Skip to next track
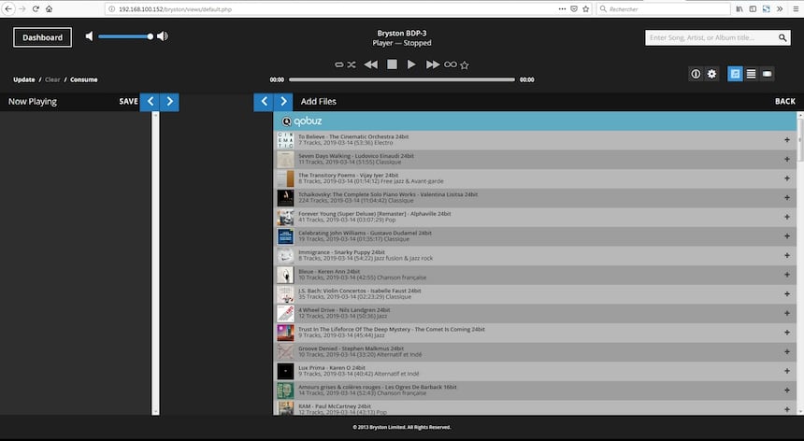The image size is (804, 441). [433, 64]
